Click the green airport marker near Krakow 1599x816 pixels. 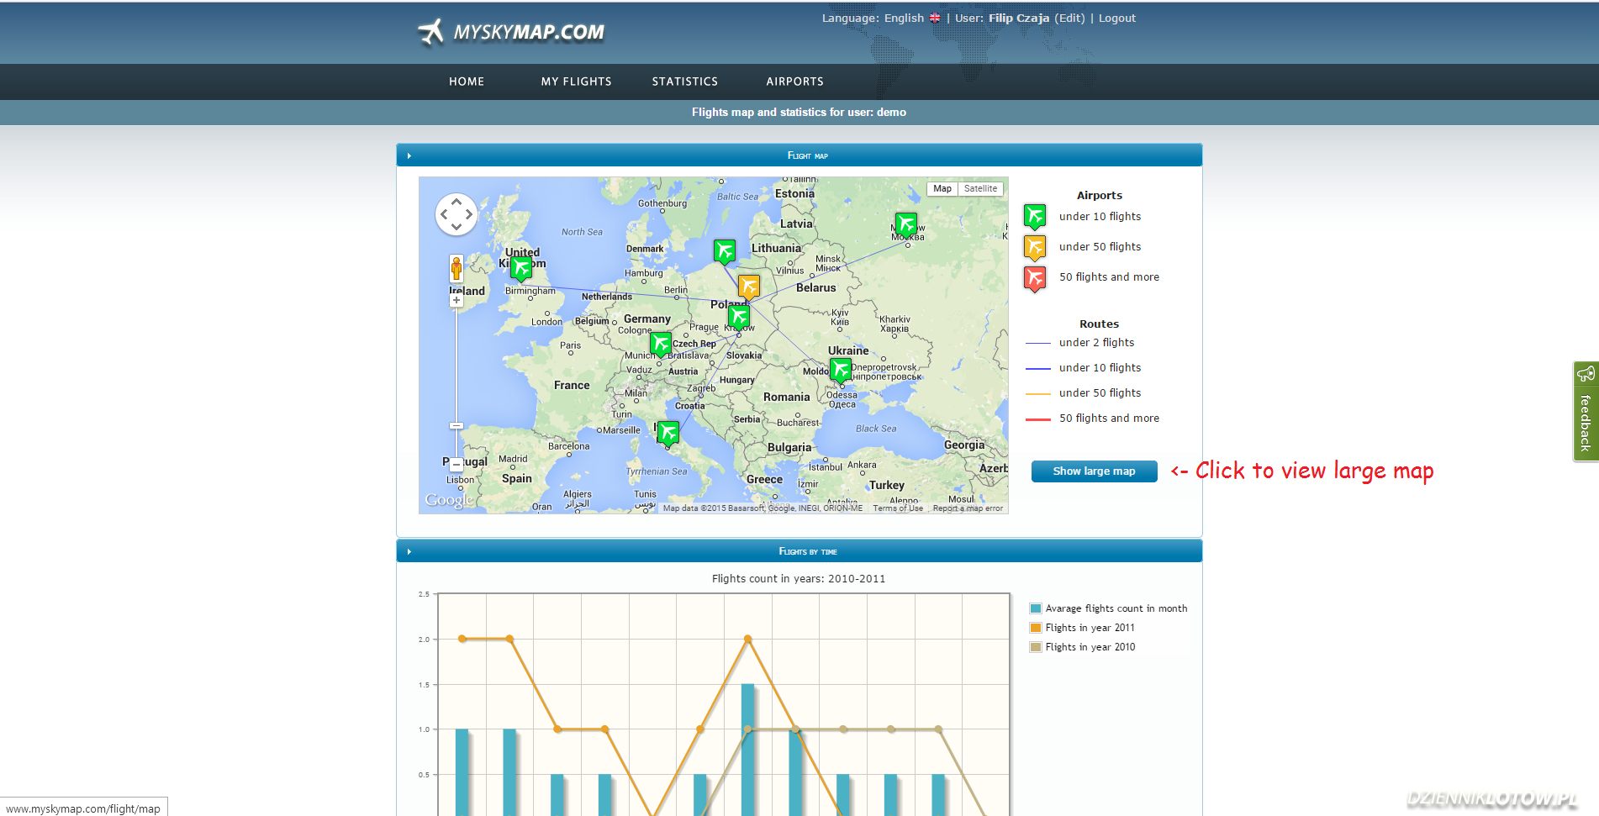pyautogui.click(x=739, y=317)
